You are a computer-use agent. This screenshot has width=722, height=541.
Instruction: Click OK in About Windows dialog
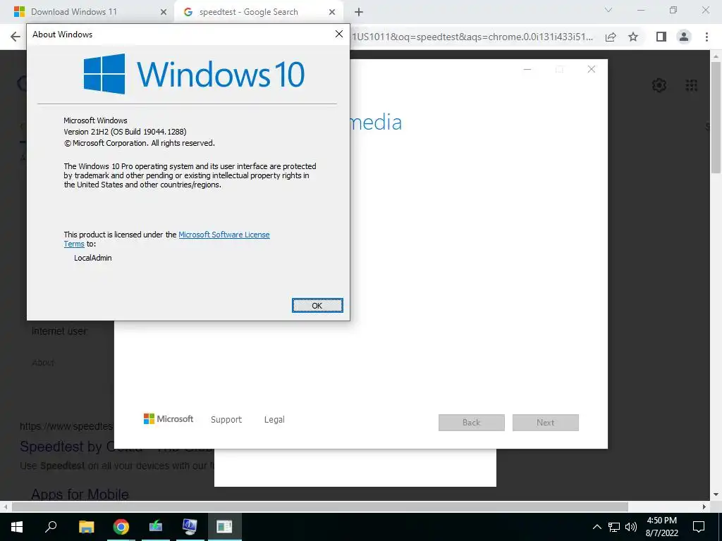(317, 306)
